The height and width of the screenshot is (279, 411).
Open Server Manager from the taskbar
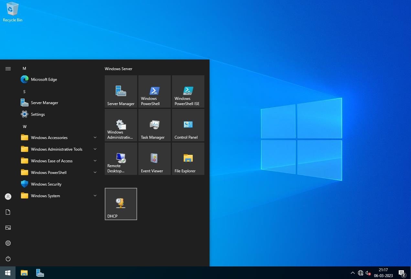click(40, 273)
